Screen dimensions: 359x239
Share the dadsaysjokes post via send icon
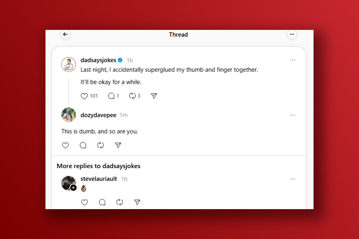(x=153, y=96)
